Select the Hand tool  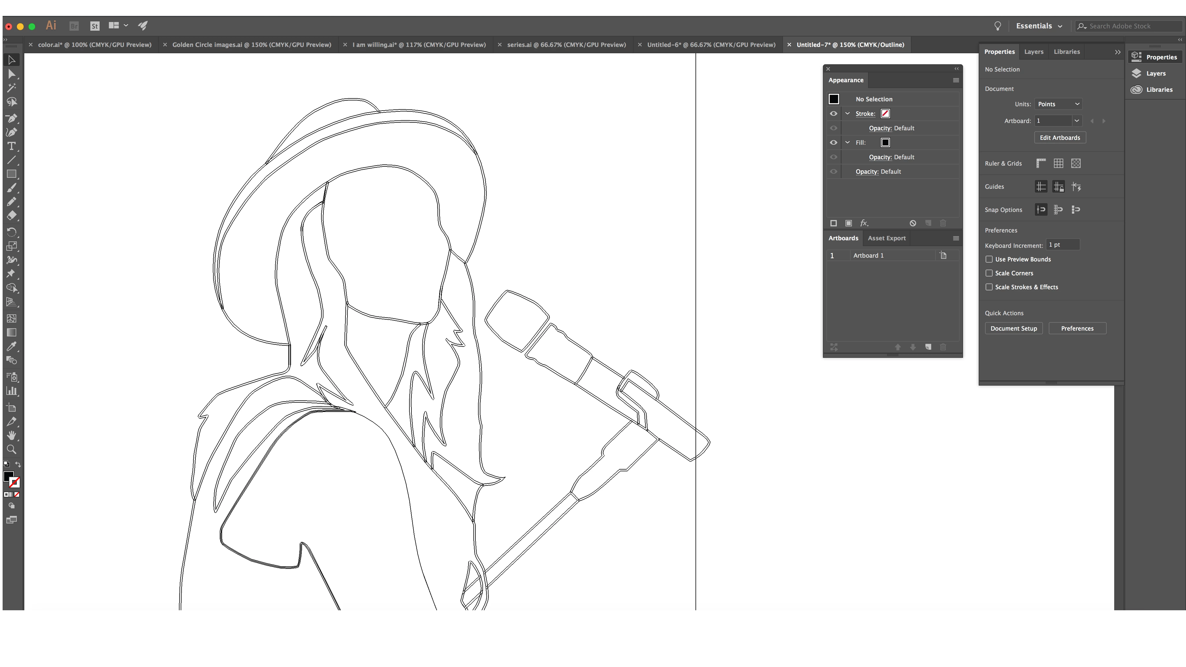(12, 435)
